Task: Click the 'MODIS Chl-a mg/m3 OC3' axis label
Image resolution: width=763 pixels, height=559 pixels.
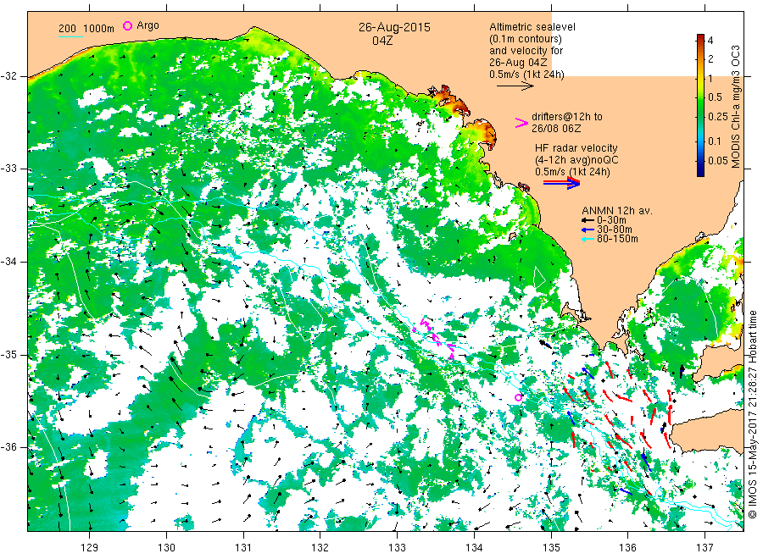Action: click(736, 107)
